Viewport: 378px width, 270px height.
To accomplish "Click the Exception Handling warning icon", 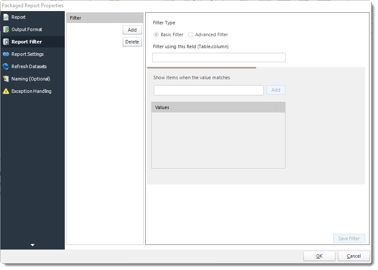I will click(6, 91).
